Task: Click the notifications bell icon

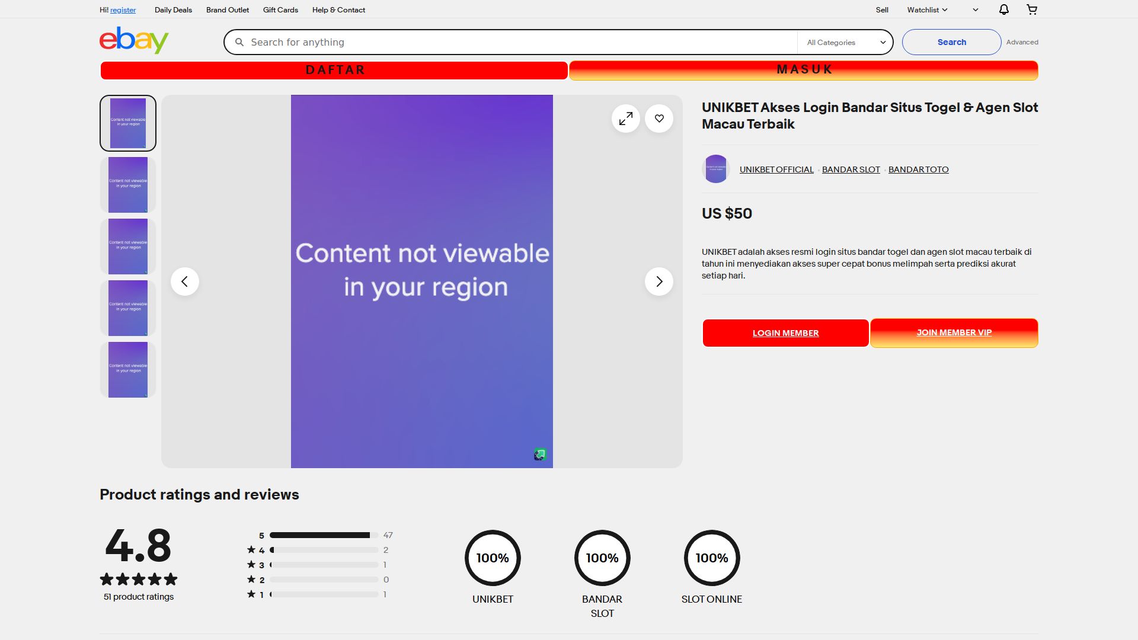Action: pyautogui.click(x=1003, y=9)
